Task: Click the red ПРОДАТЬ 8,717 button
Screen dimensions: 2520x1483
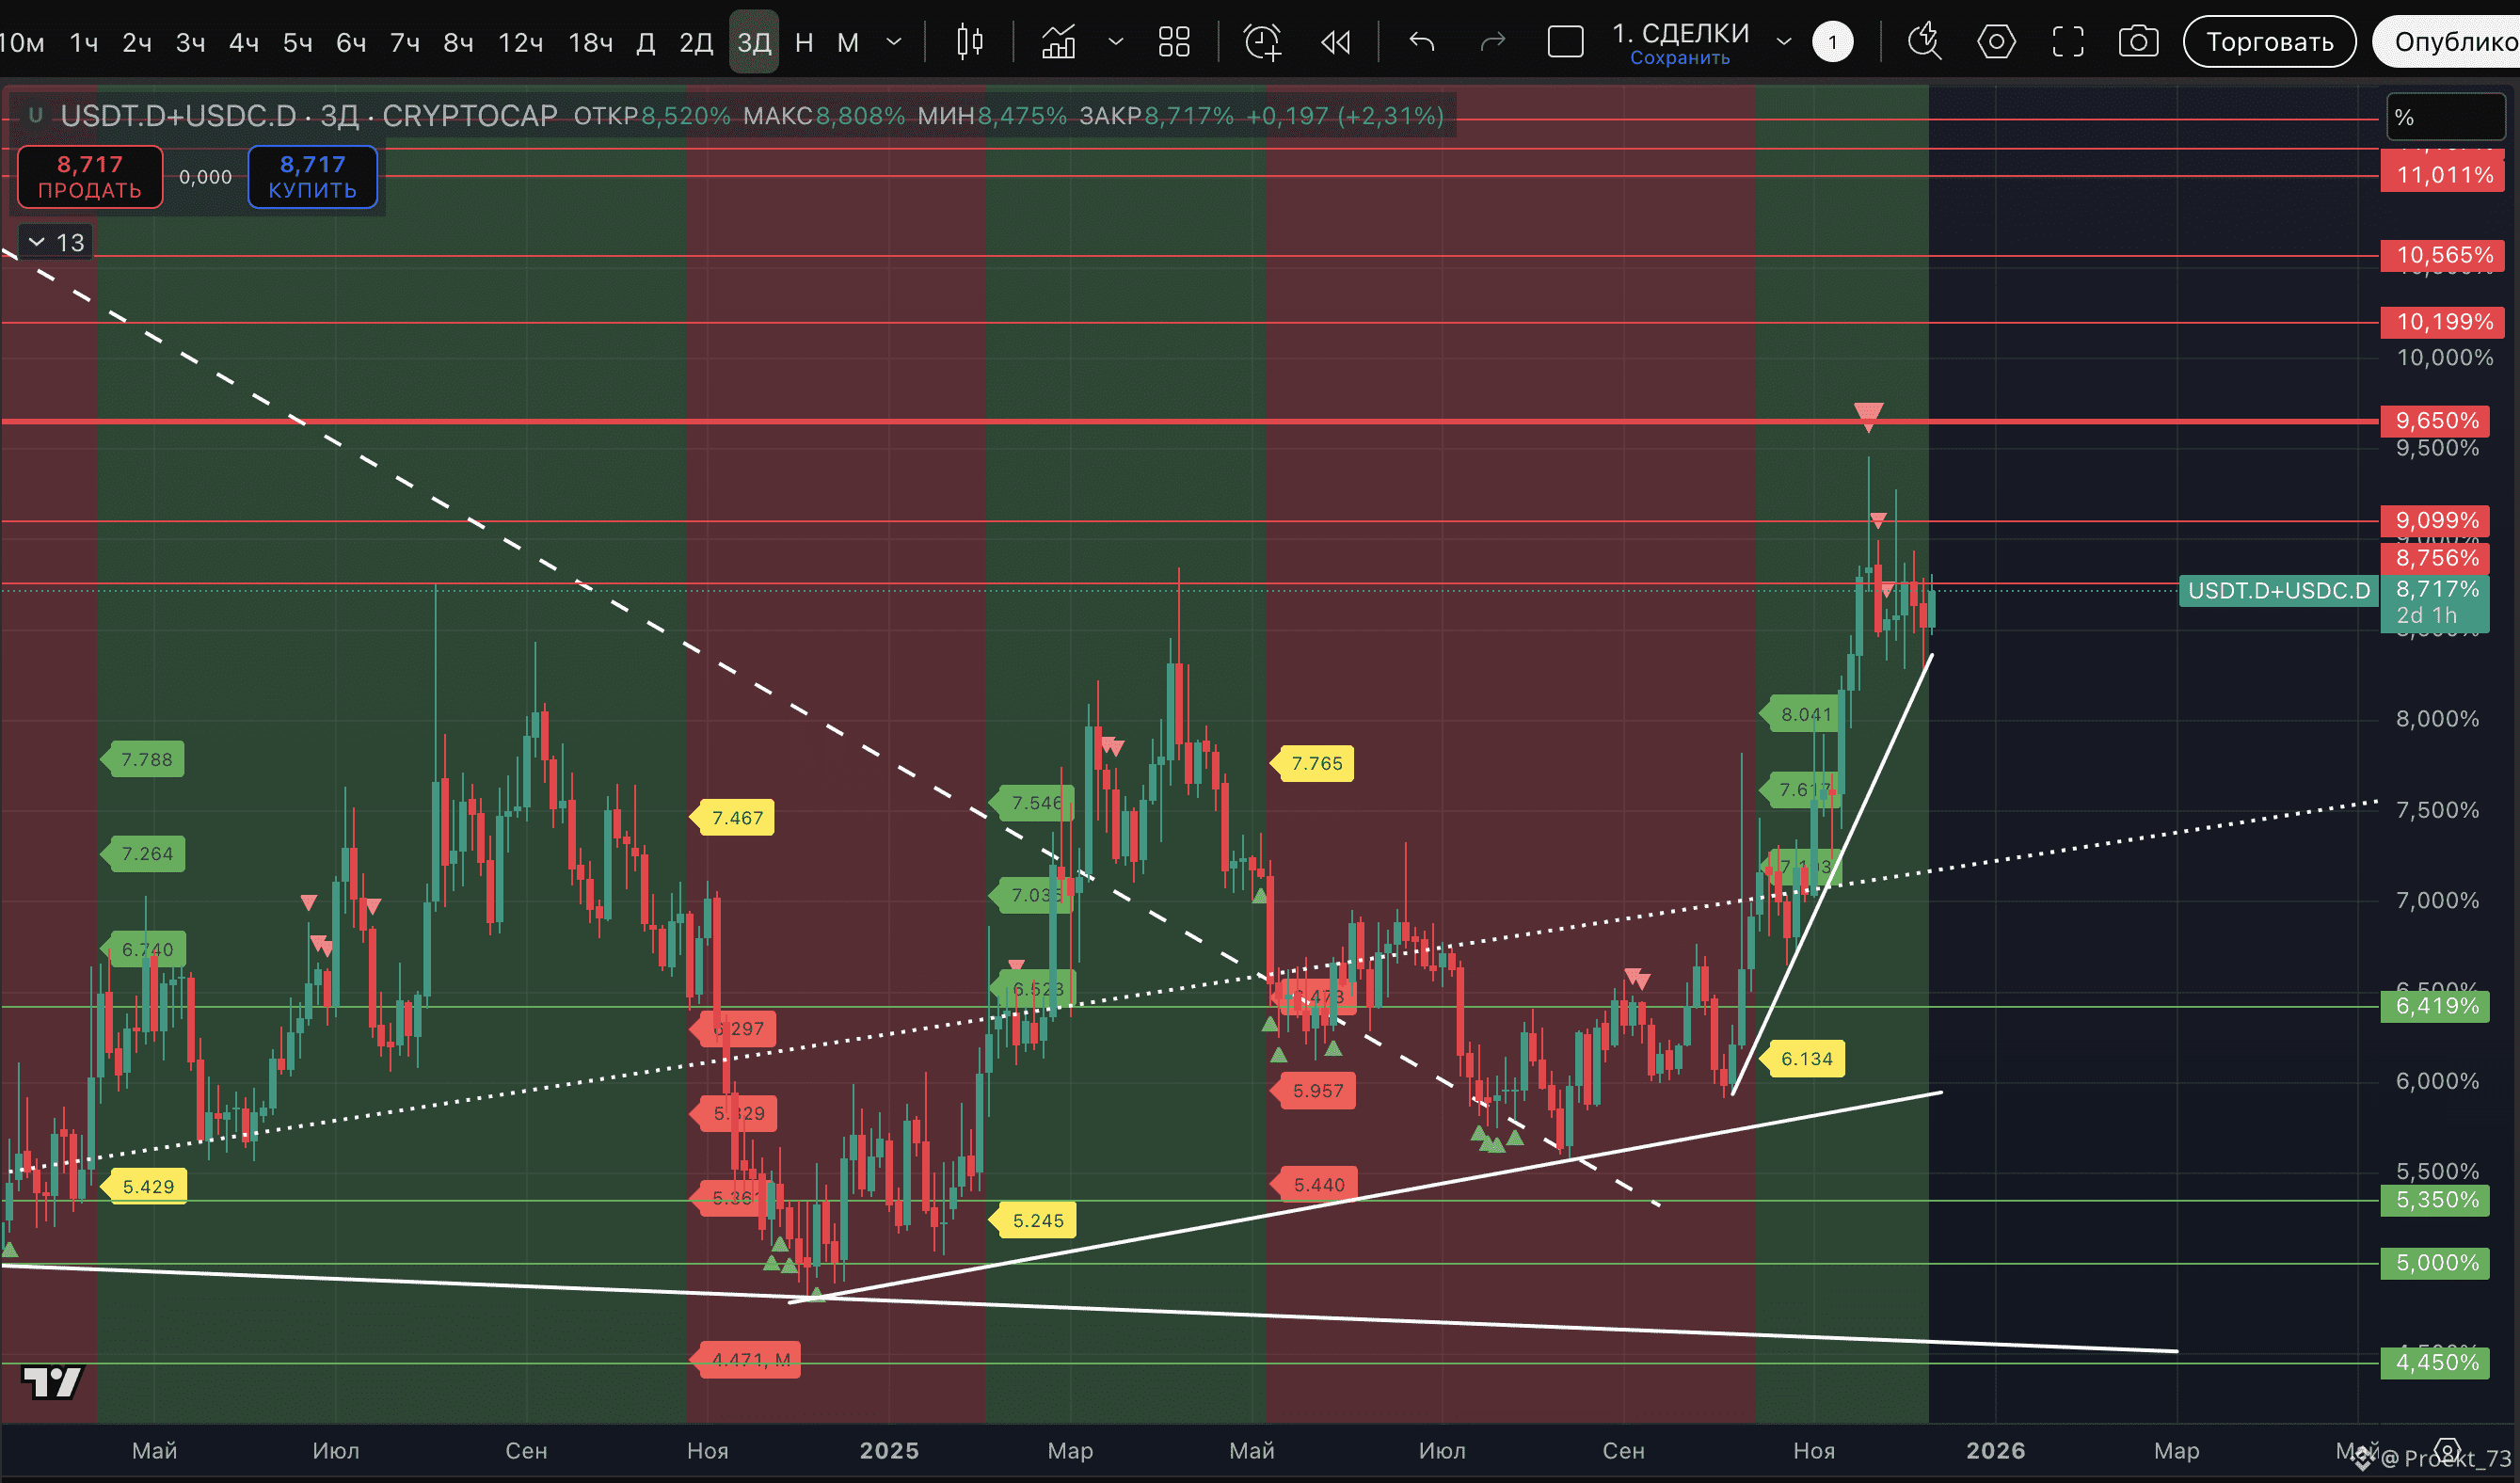Action: point(90,177)
